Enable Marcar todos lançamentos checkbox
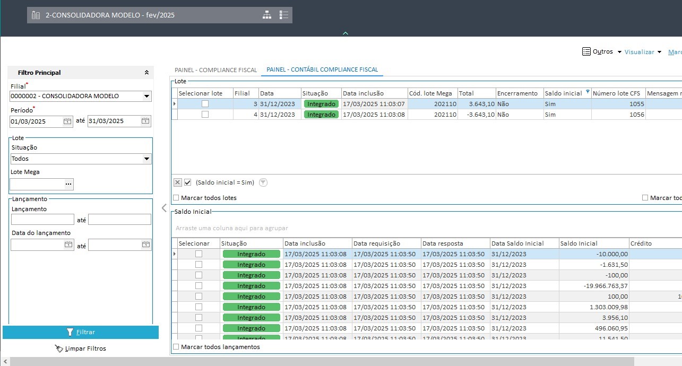 pos(176,347)
